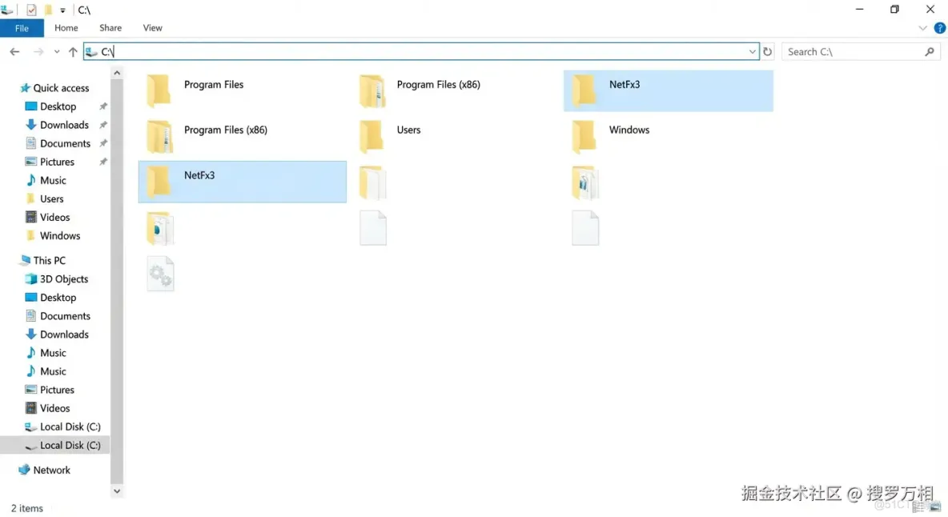Image resolution: width=948 pixels, height=517 pixels.
Task: Click the back navigation arrow
Action: coord(14,51)
